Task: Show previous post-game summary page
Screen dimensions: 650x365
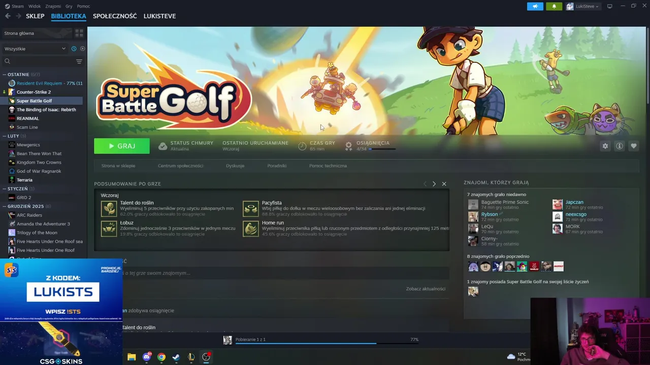Action: [x=425, y=184]
